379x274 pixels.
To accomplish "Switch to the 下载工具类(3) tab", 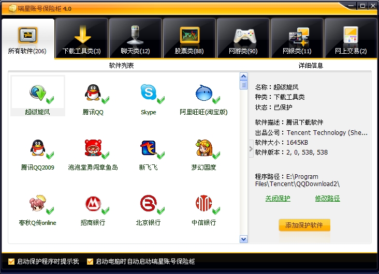I will (x=81, y=39).
